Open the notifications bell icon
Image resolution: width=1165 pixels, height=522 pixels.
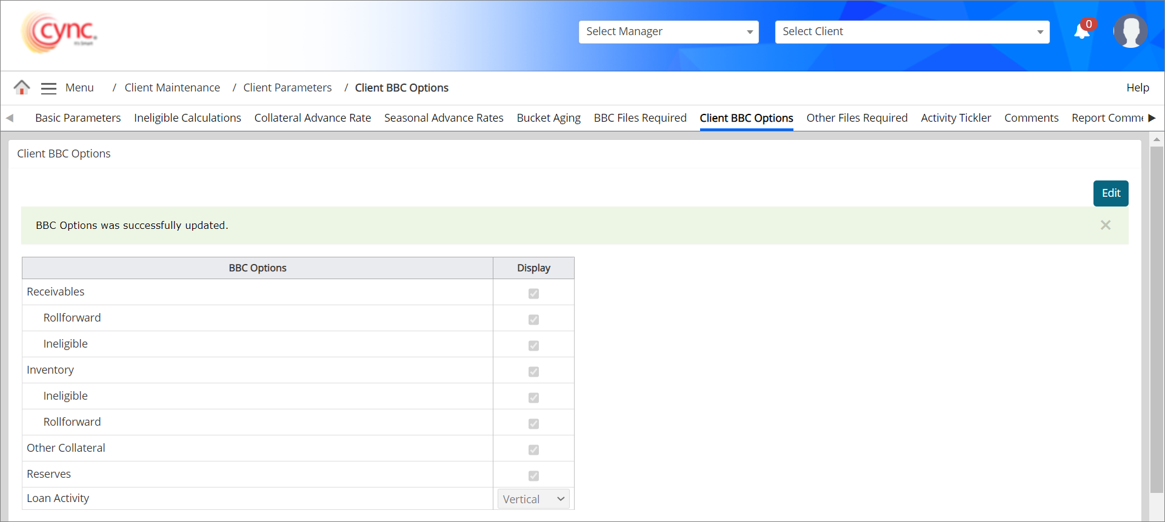click(1082, 31)
